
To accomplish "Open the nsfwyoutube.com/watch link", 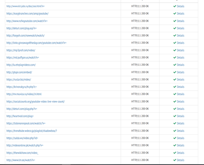I will click(27, 21).
